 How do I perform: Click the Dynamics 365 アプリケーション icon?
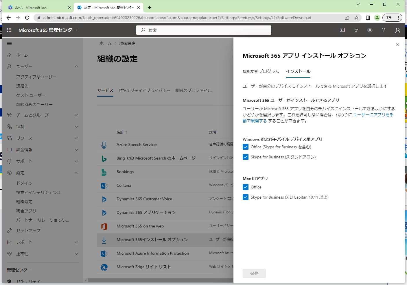(x=104, y=213)
